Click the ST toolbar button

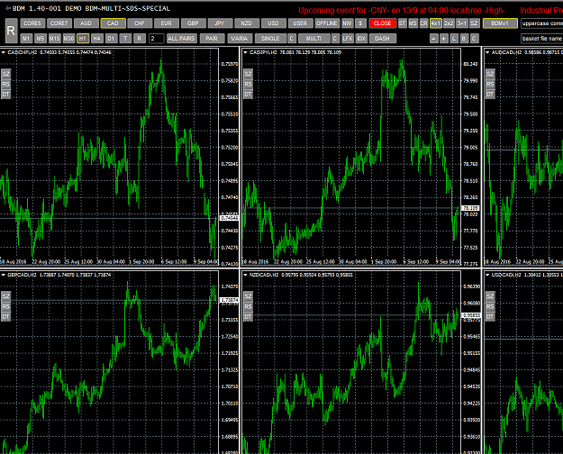(403, 23)
